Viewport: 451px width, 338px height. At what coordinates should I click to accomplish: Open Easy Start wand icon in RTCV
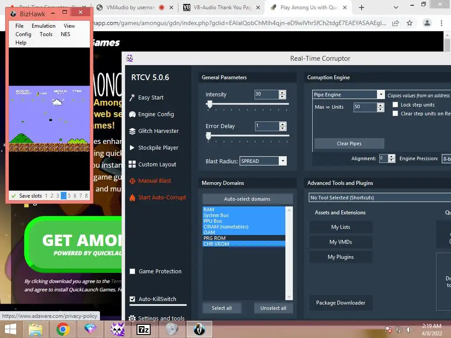click(x=132, y=98)
